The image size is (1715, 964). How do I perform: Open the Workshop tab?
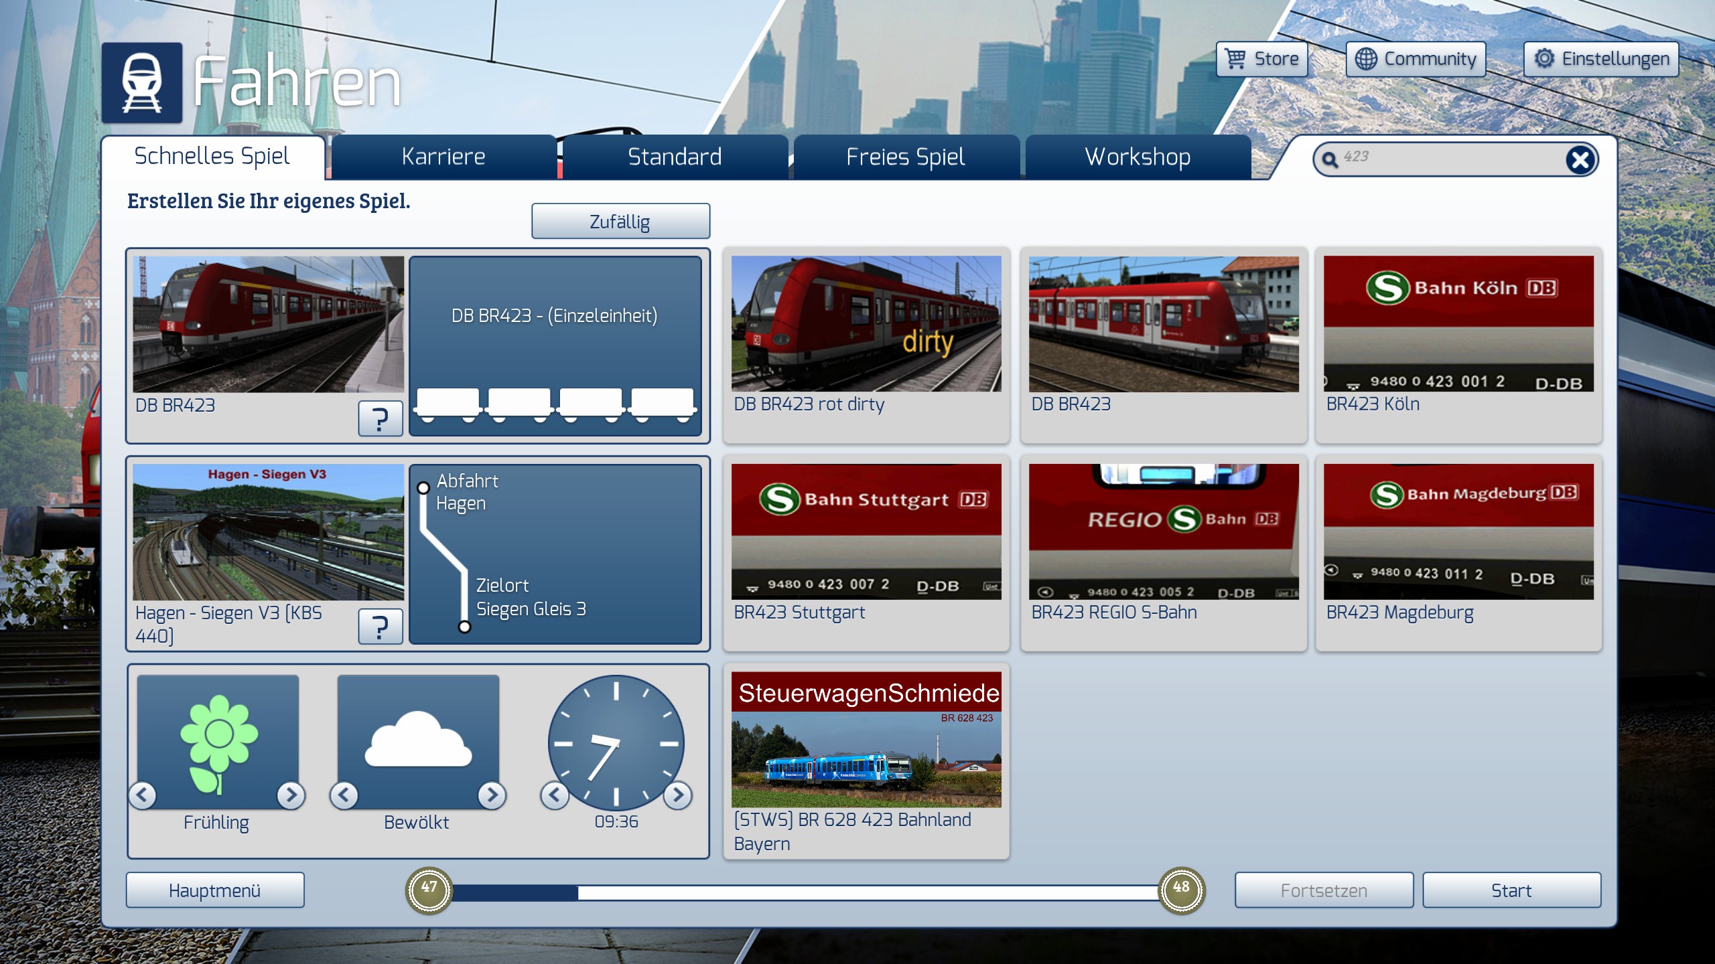coord(1138,157)
